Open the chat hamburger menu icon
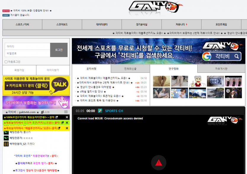The width and height of the screenshot is (247, 174). (x=66, y=112)
